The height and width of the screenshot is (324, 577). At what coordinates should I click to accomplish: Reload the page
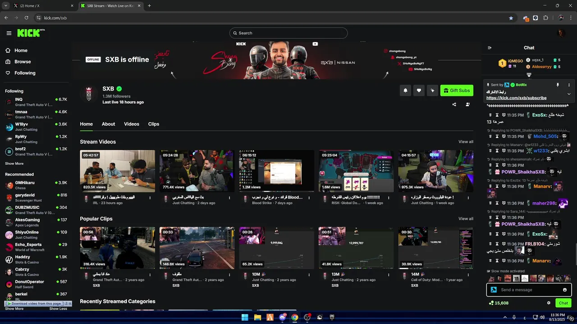click(x=27, y=18)
